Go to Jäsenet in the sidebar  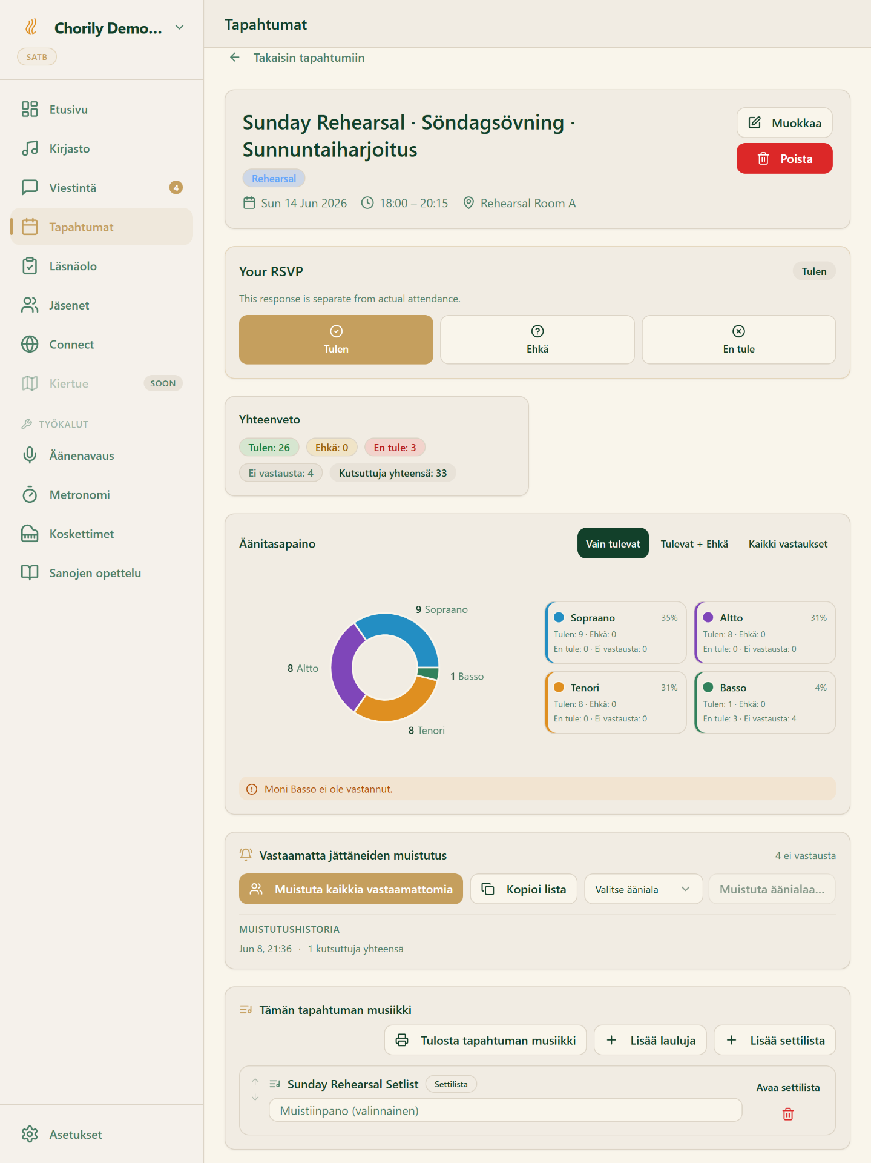click(x=102, y=305)
